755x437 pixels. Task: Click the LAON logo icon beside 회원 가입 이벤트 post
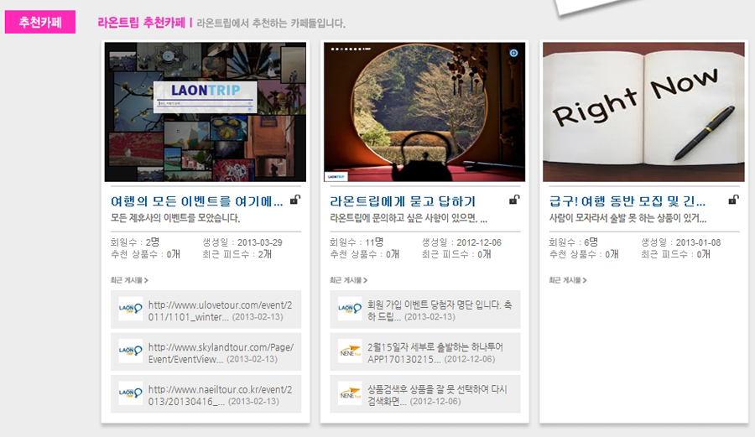pyautogui.click(x=350, y=309)
